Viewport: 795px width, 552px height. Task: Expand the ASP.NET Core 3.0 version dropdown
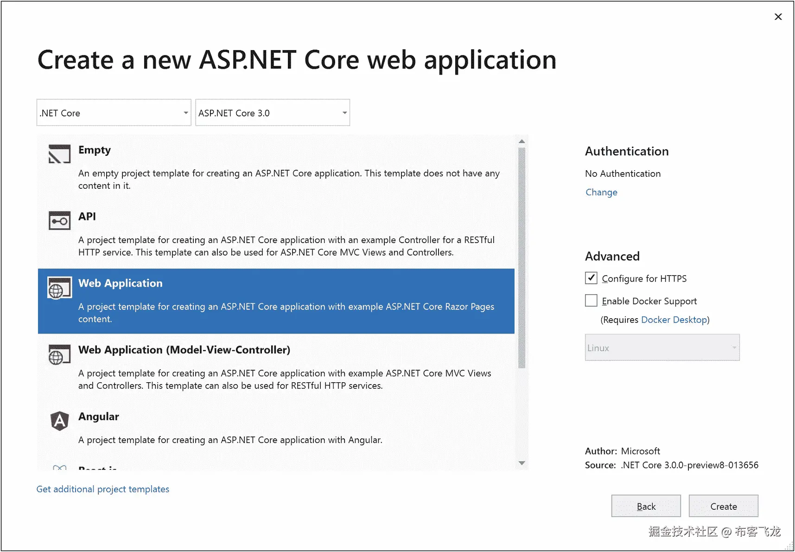point(273,113)
